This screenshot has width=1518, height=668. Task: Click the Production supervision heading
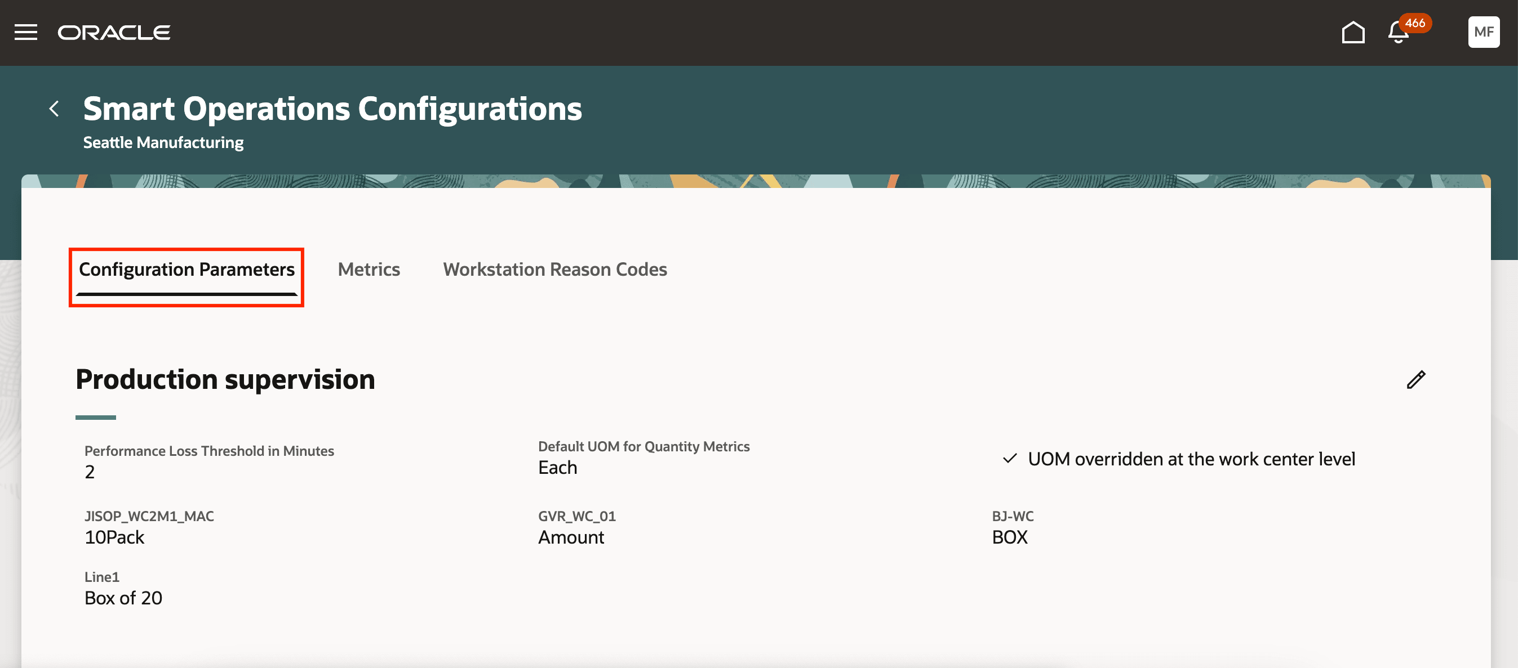(225, 380)
